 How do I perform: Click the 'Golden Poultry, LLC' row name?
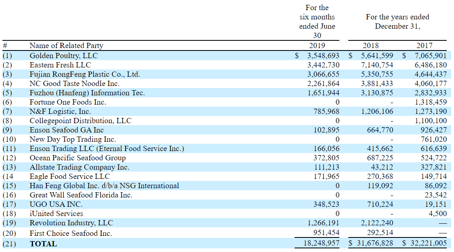(x=64, y=56)
